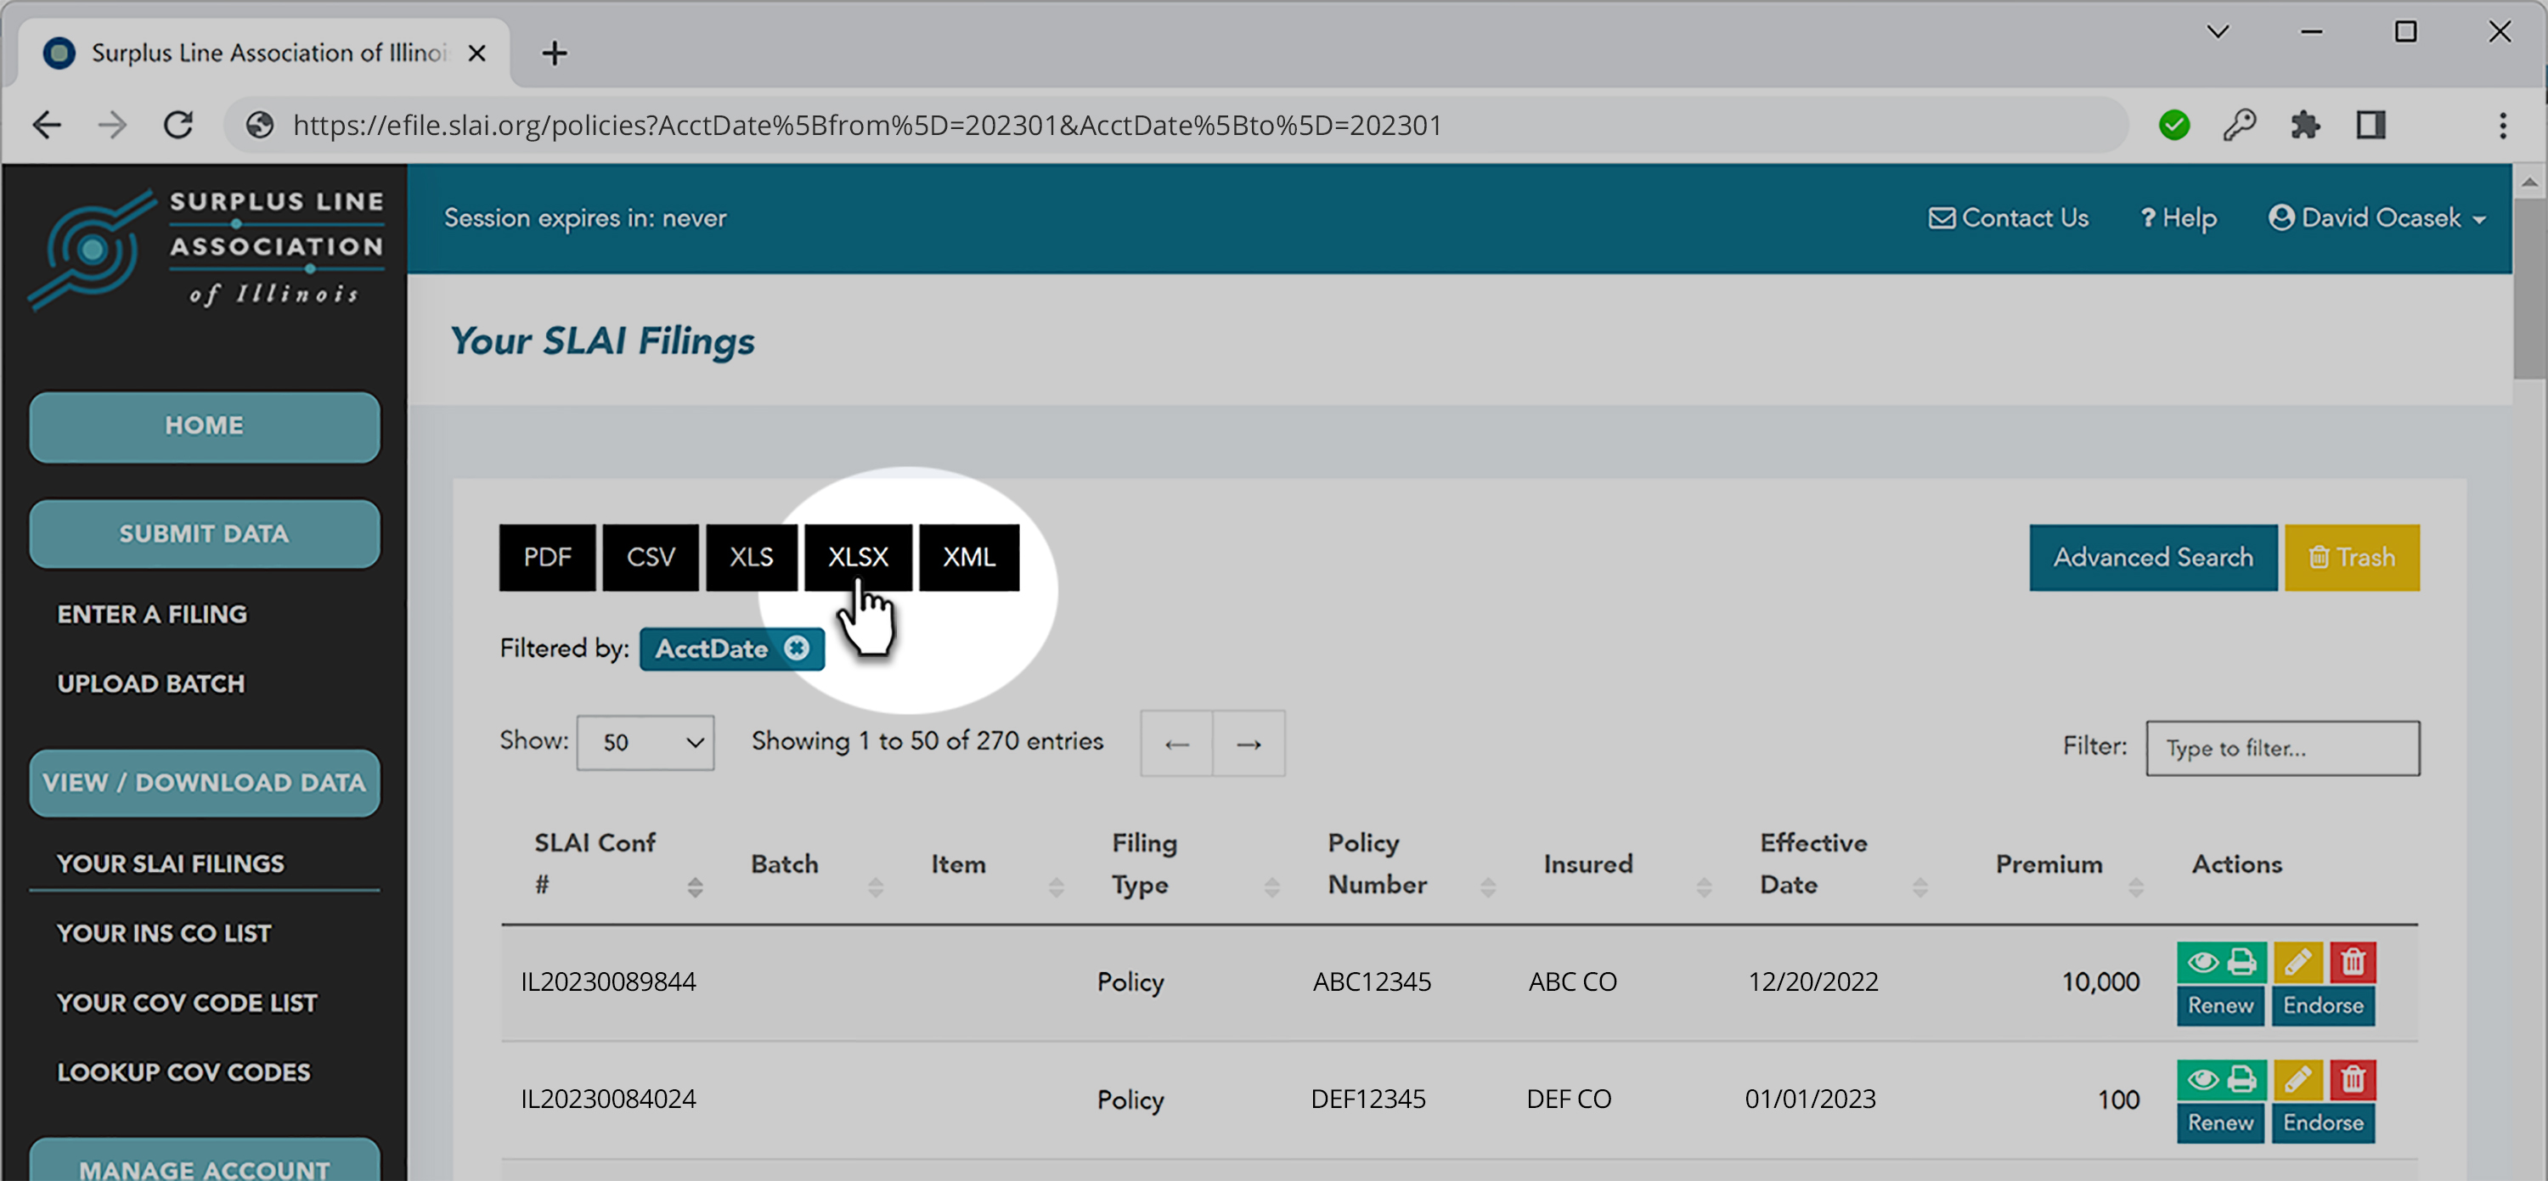The width and height of the screenshot is (2548, 1181).
Task: Remove the AcctDate filter with its x icon
Action: pyautogui.click(x=797, y=649)
